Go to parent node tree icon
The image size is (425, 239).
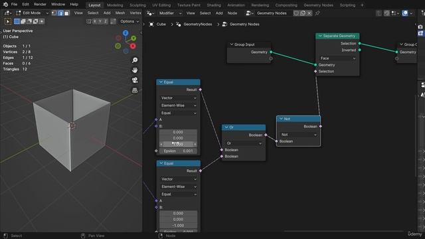tap(379, 13)
